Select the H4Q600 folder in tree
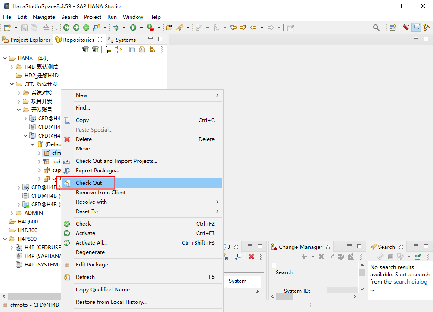 pyautogui.click(x=24, y=222)
